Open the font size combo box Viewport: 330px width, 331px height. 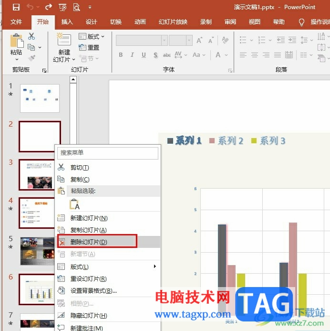(x=181, y=40)
